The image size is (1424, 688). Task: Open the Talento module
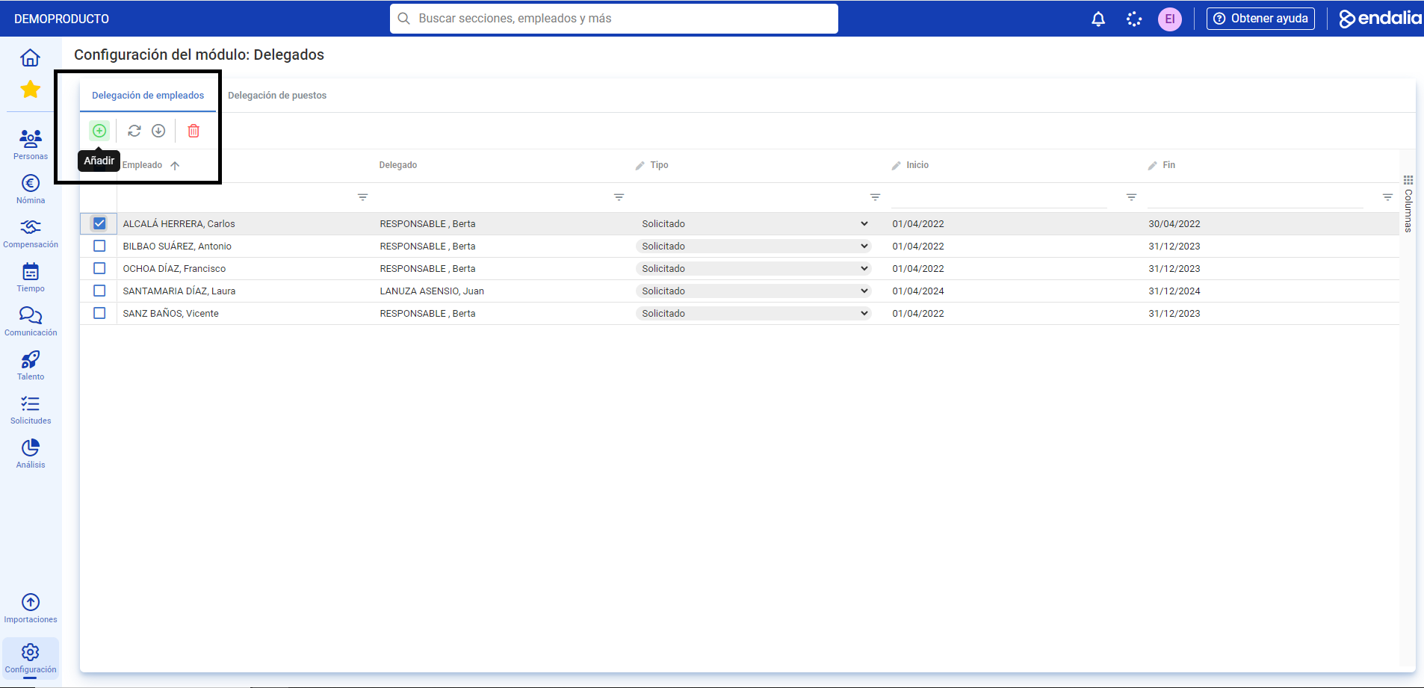click(x=31, y=365)
